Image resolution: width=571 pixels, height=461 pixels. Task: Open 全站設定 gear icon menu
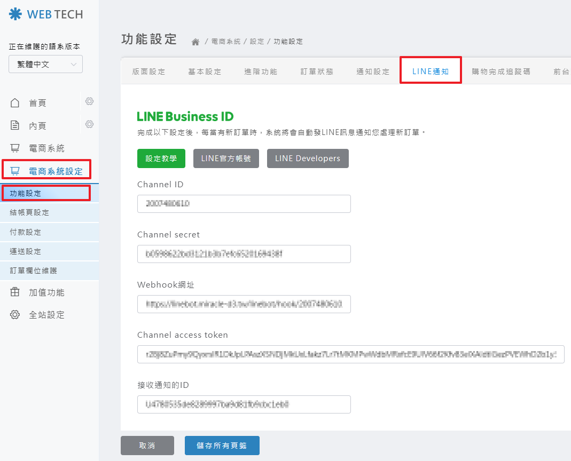point(15,315)
